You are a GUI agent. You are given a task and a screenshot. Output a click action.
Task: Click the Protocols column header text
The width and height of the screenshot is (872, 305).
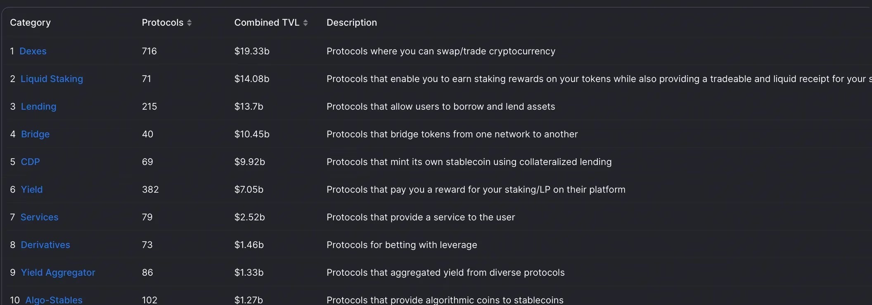point(163,23)
